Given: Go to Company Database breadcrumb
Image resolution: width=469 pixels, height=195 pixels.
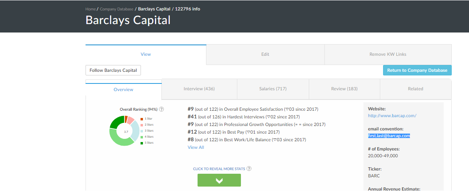Looking at the screenshot, I should tap(116, 9).
